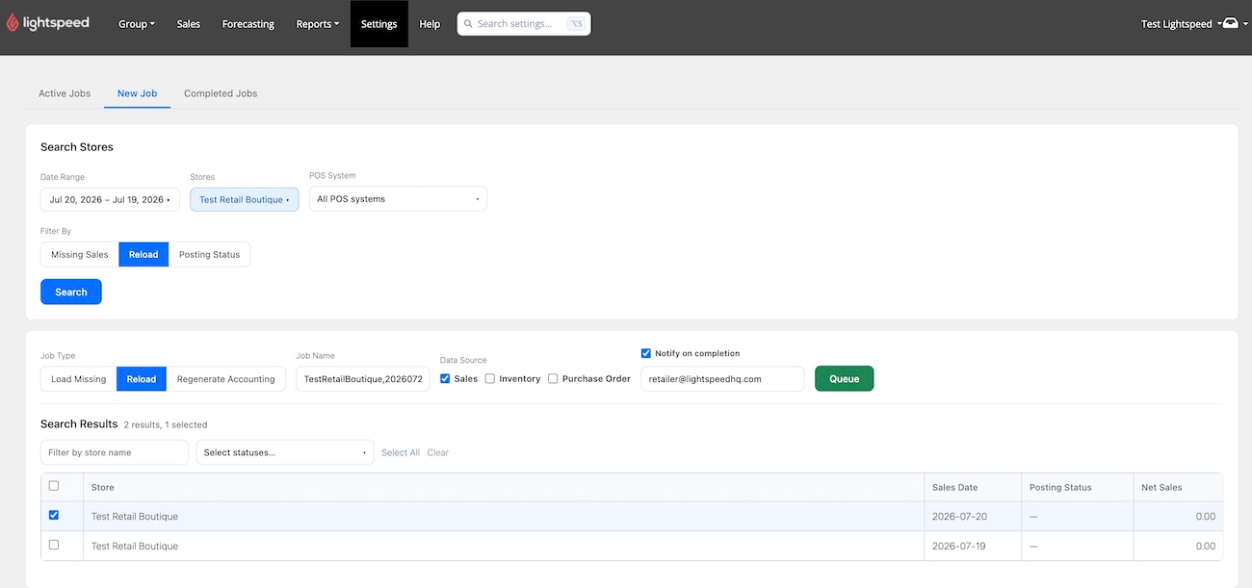Click the Lightspeed flame logo

click(13, 23)
